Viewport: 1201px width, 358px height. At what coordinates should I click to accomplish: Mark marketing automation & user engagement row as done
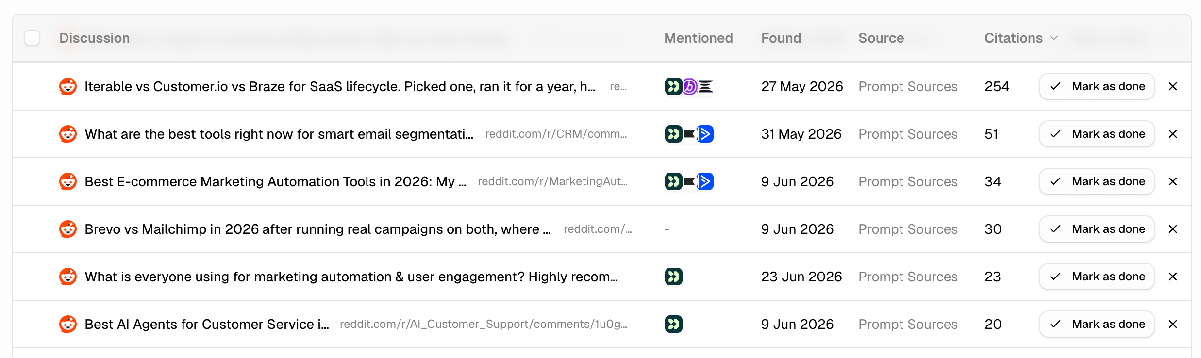tap(1097, 277)
